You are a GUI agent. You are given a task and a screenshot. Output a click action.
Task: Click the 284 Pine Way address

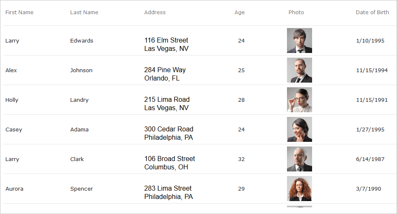165,74
